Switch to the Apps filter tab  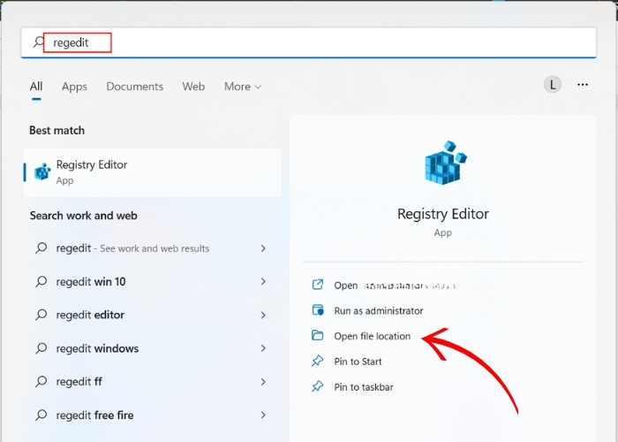coord(74,87)
